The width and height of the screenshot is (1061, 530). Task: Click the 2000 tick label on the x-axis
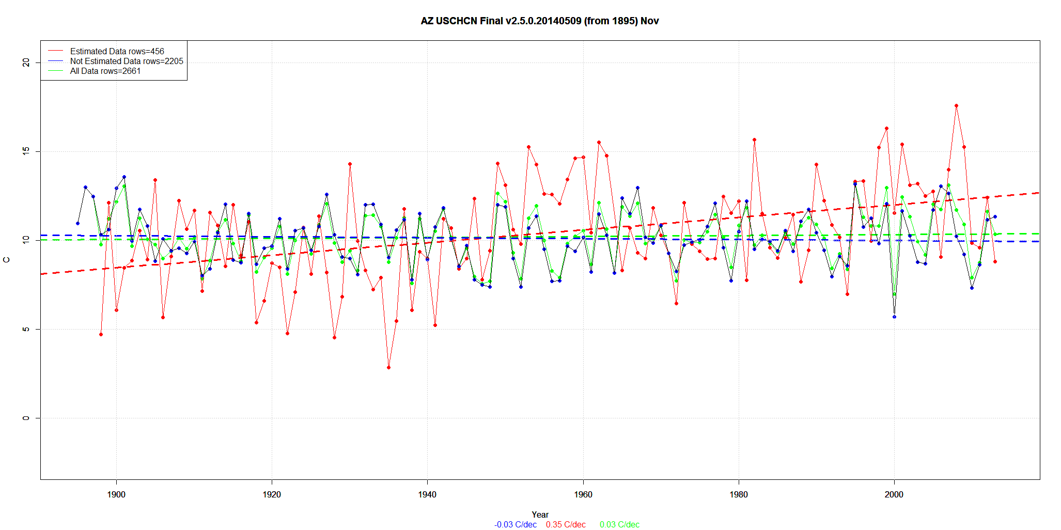coord(894,494)
